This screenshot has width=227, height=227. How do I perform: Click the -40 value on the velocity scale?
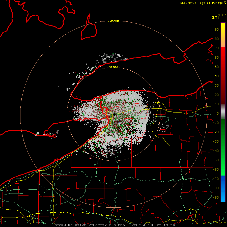point(216,151)
